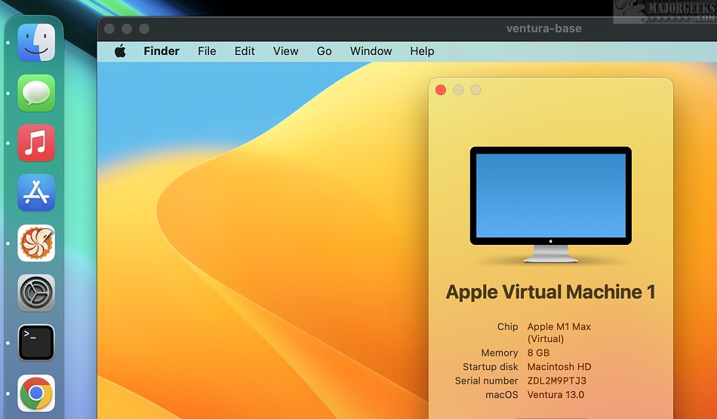Open the Help menu
Viewport: 717px width, 419px height.
pyautogui.click(x=422, y=51)
